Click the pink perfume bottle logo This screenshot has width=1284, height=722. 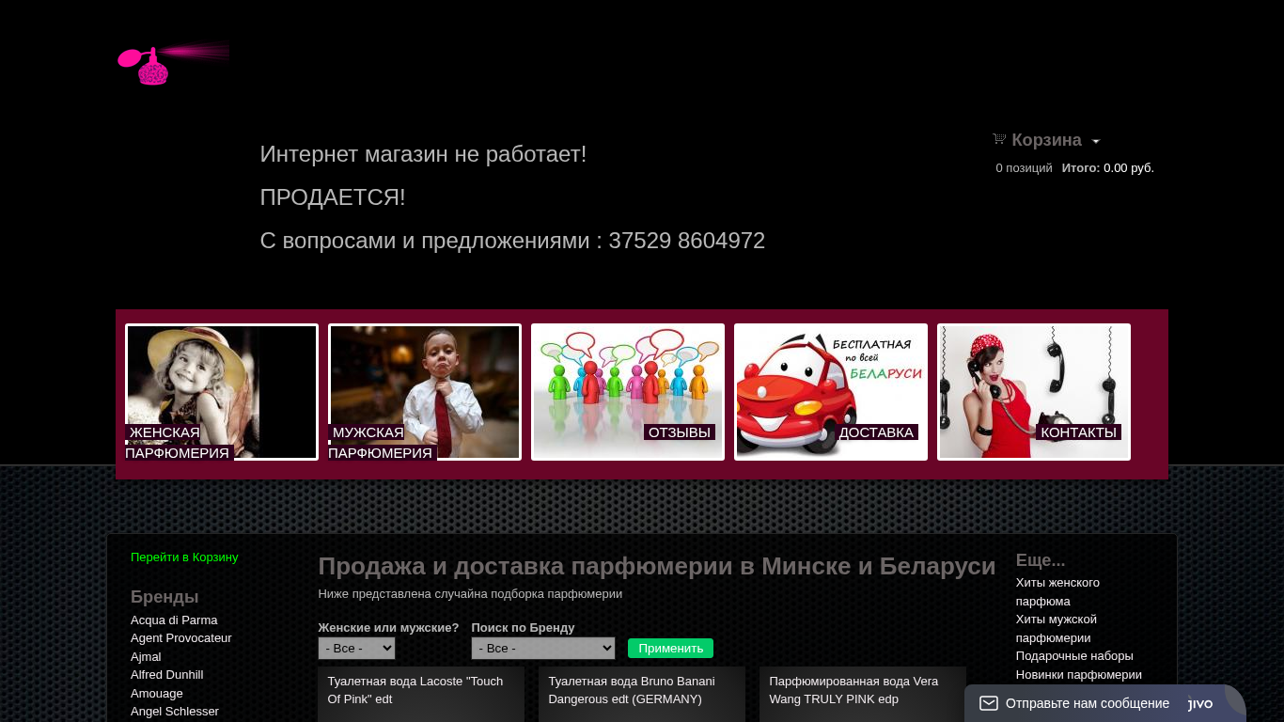coord(173,64)
